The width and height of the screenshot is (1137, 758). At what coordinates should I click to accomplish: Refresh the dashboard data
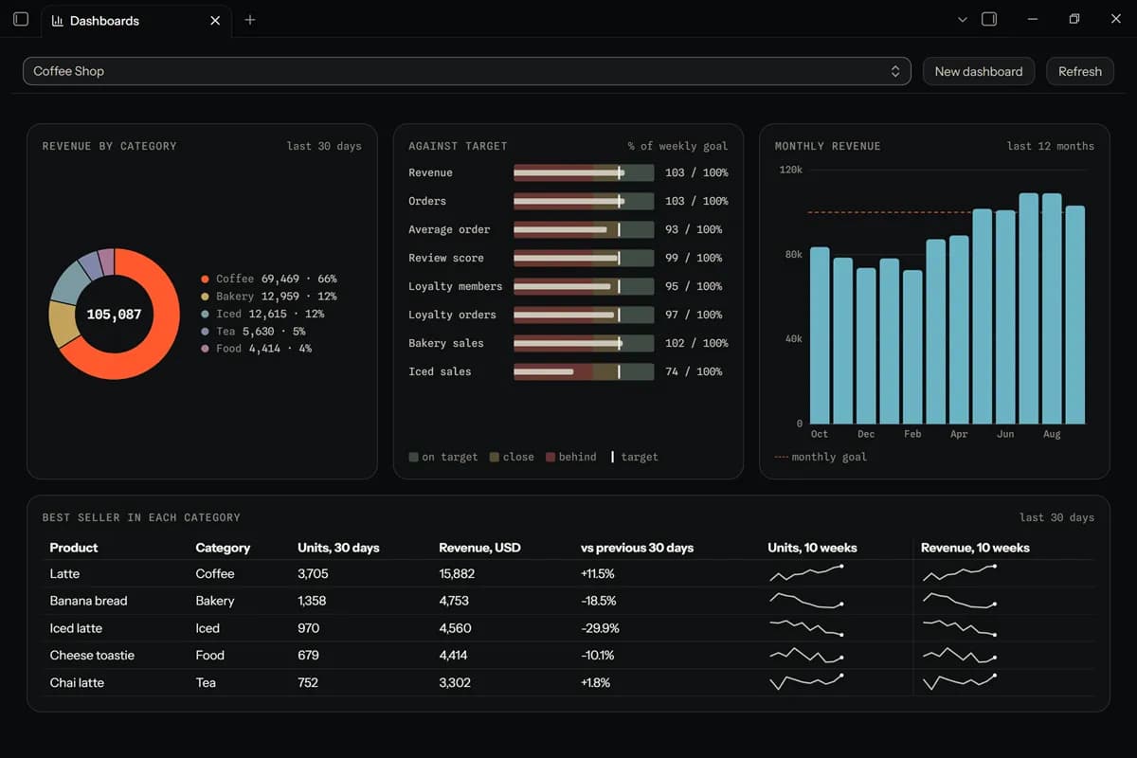click(x=1080, y=71)
